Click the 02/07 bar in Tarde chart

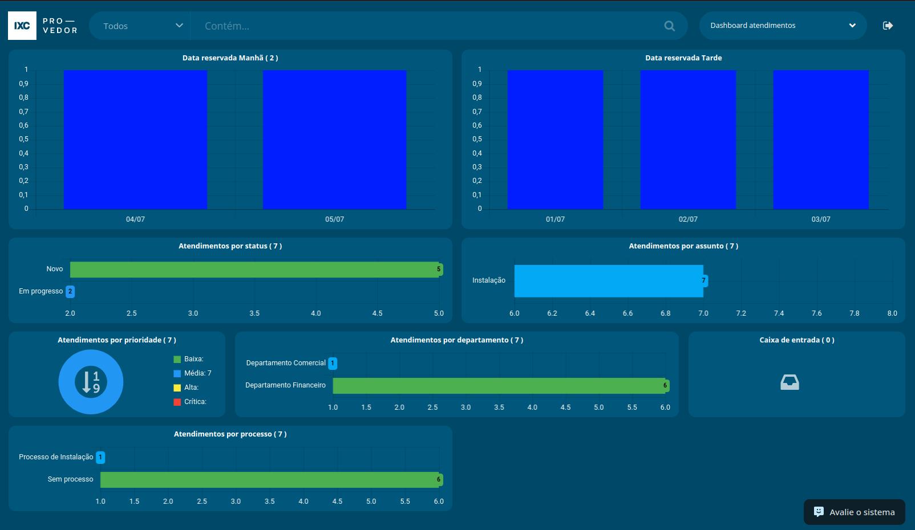click(x=688, y=140)
